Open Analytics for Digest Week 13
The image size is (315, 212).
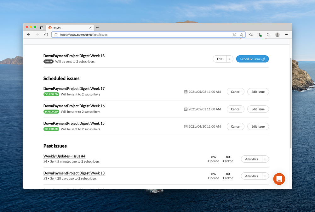tap(251, 176)
